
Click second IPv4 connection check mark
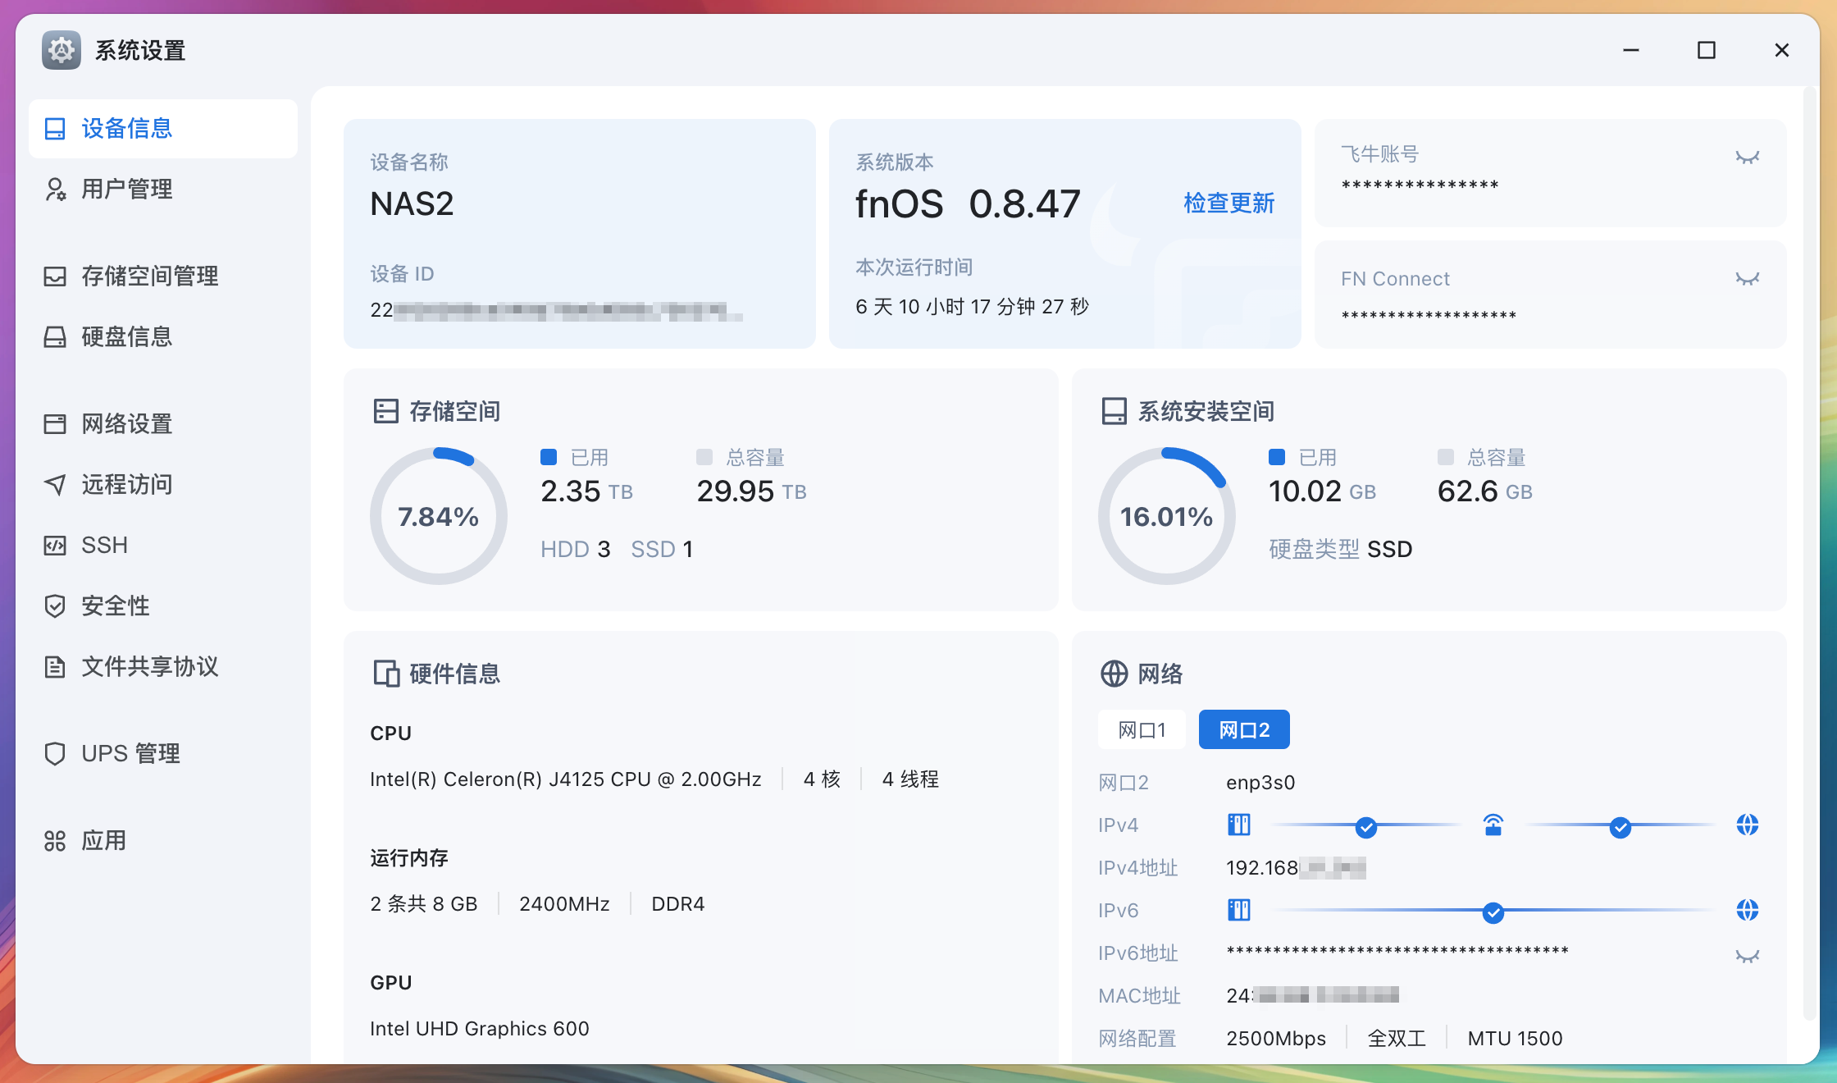1620,827
